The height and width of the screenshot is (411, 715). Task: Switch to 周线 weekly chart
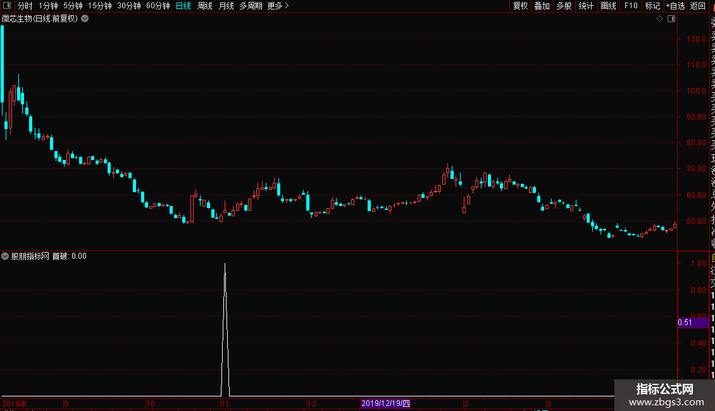click(205, 6)
